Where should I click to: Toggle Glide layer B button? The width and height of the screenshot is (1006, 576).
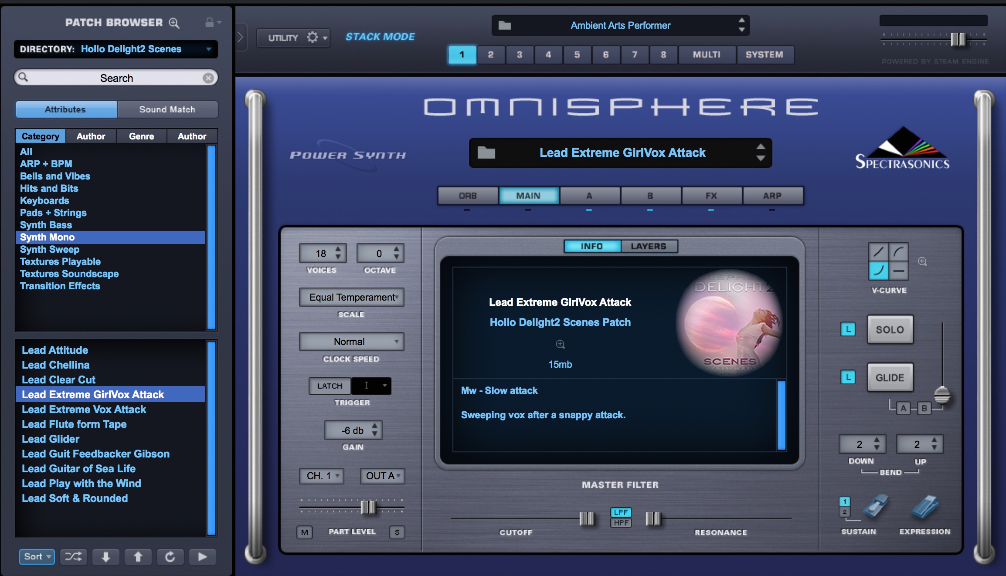point(924,409)
